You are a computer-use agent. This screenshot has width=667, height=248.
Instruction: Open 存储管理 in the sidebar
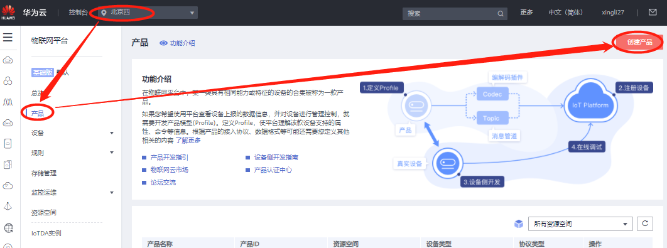44,173
